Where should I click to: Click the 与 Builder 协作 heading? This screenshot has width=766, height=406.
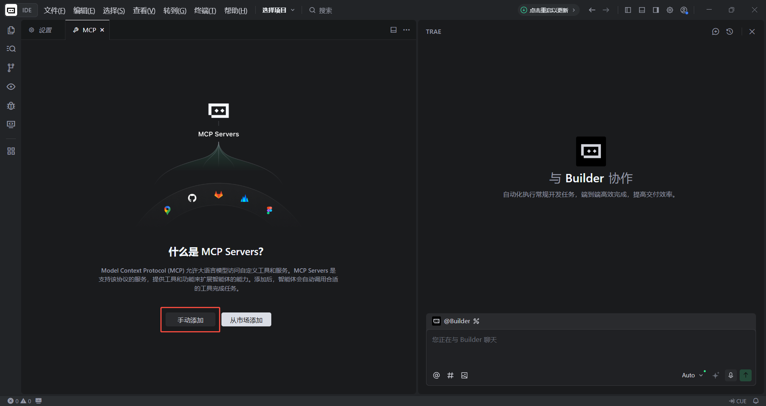pos(591,178)
